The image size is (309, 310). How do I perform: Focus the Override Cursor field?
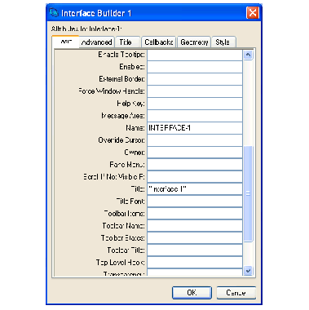pyautogui.click(x=195, y=140)
